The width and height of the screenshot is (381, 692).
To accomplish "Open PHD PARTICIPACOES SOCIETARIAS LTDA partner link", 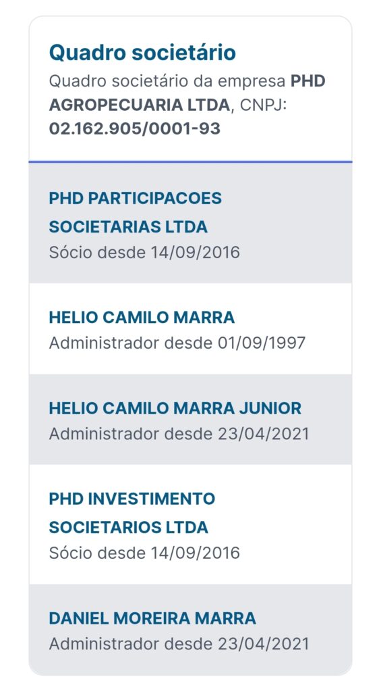I will point(136,213).
